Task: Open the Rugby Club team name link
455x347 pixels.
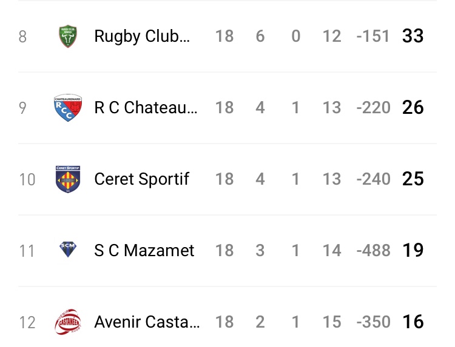Action: (142, 36)
